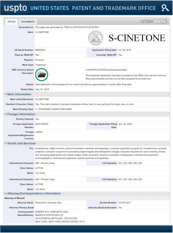Click BAKER & HOSTETLER LLP line
173x233 pixels.
pos(49,215)
